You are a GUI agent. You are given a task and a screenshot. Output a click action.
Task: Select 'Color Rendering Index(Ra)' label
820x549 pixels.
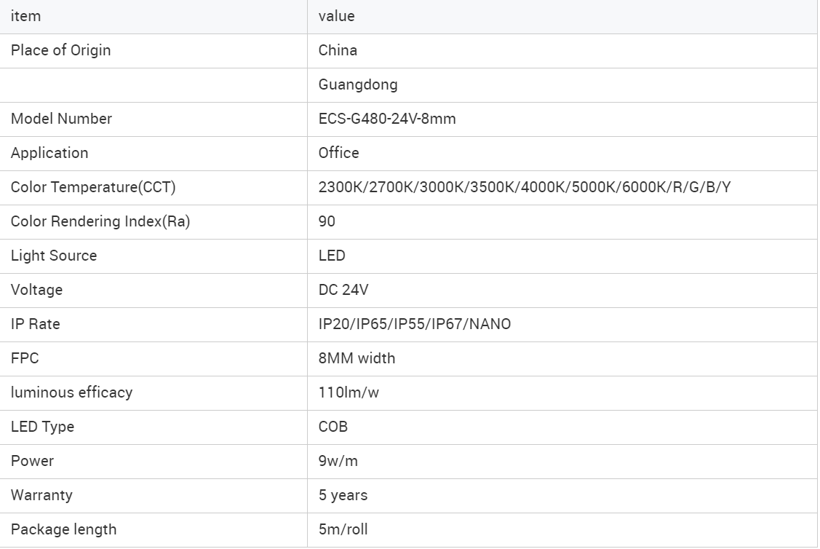click(100, 221)
